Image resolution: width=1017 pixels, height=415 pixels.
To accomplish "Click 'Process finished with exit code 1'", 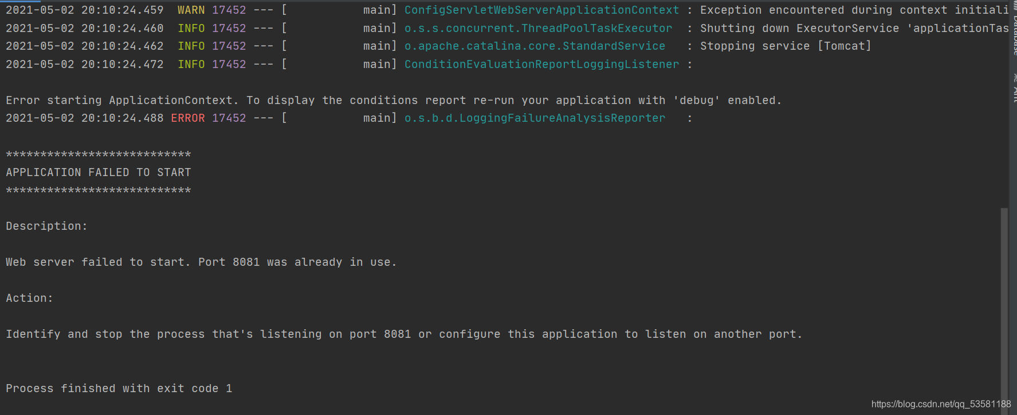I will click(119, 388).
